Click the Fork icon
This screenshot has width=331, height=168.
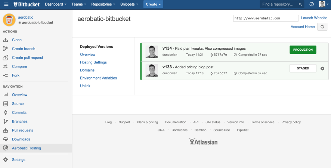click(6, 75)
